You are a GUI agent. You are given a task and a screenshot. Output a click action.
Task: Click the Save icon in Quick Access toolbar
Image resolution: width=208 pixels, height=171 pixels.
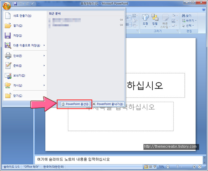coord(15,4)
